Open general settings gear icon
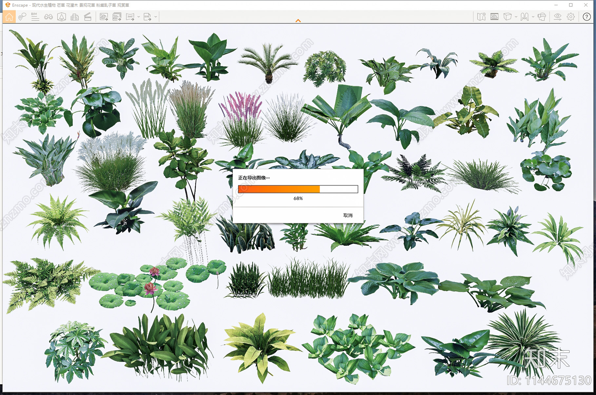Viewport: 596px width, 395px height. coord(571,17)
